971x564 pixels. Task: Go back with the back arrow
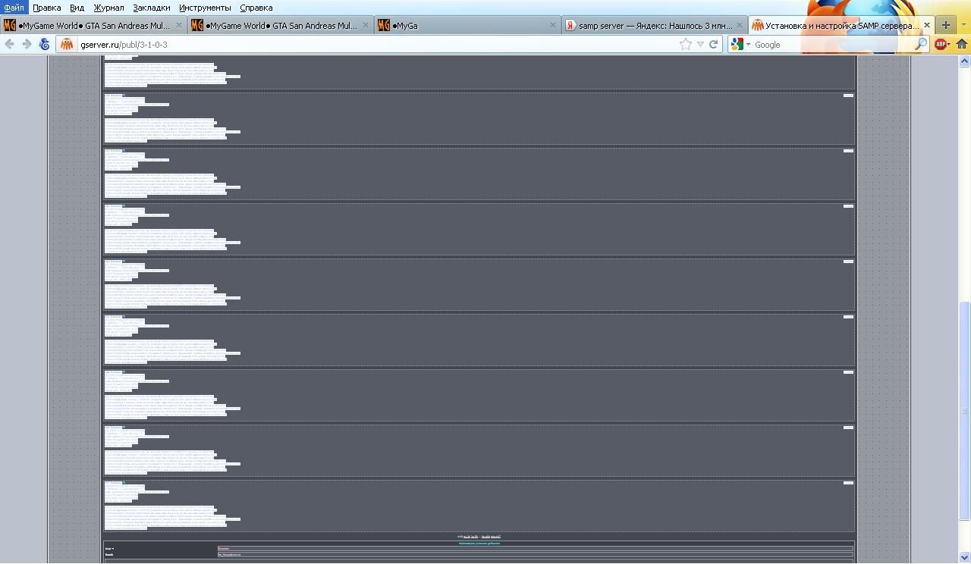pyautogui.click(x=10, y=44)
